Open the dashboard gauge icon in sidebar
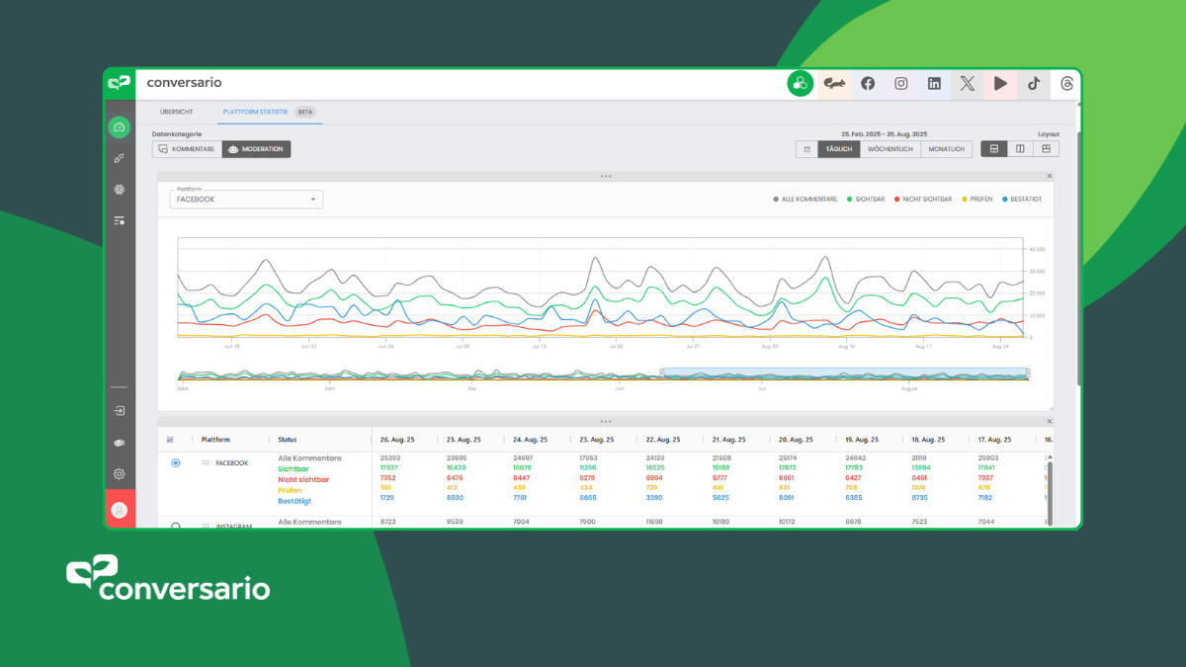Viewport: 1186px width, 667px height. coord(119,127)
